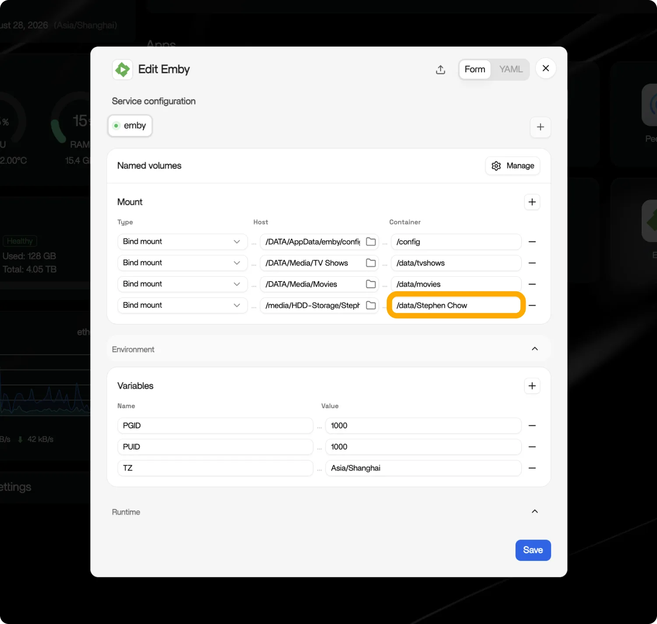Click the plus icon to add a service
This screenshot has width=657, height=624.
point(540,127)
